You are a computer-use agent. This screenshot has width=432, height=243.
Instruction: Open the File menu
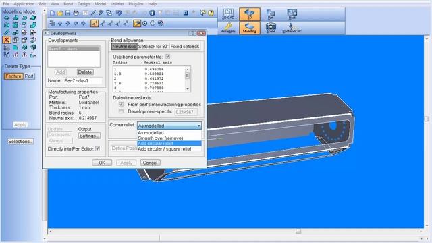point(6,4)
